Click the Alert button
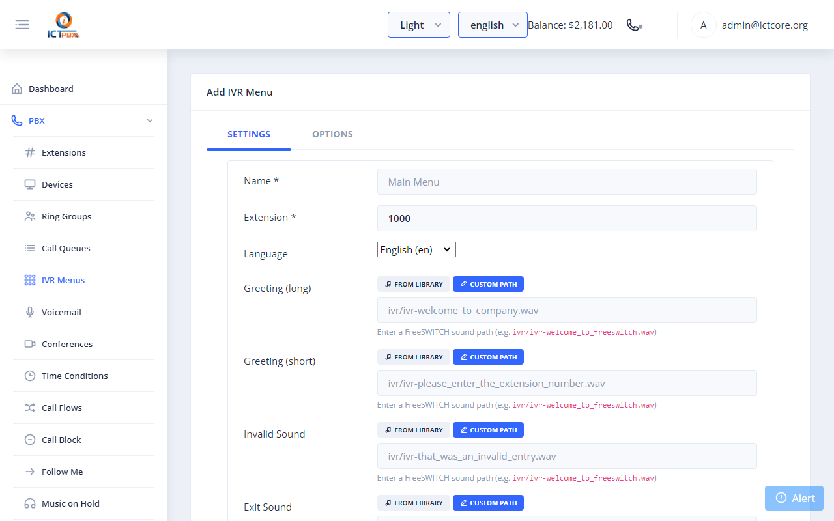 (x=794, y=498)
